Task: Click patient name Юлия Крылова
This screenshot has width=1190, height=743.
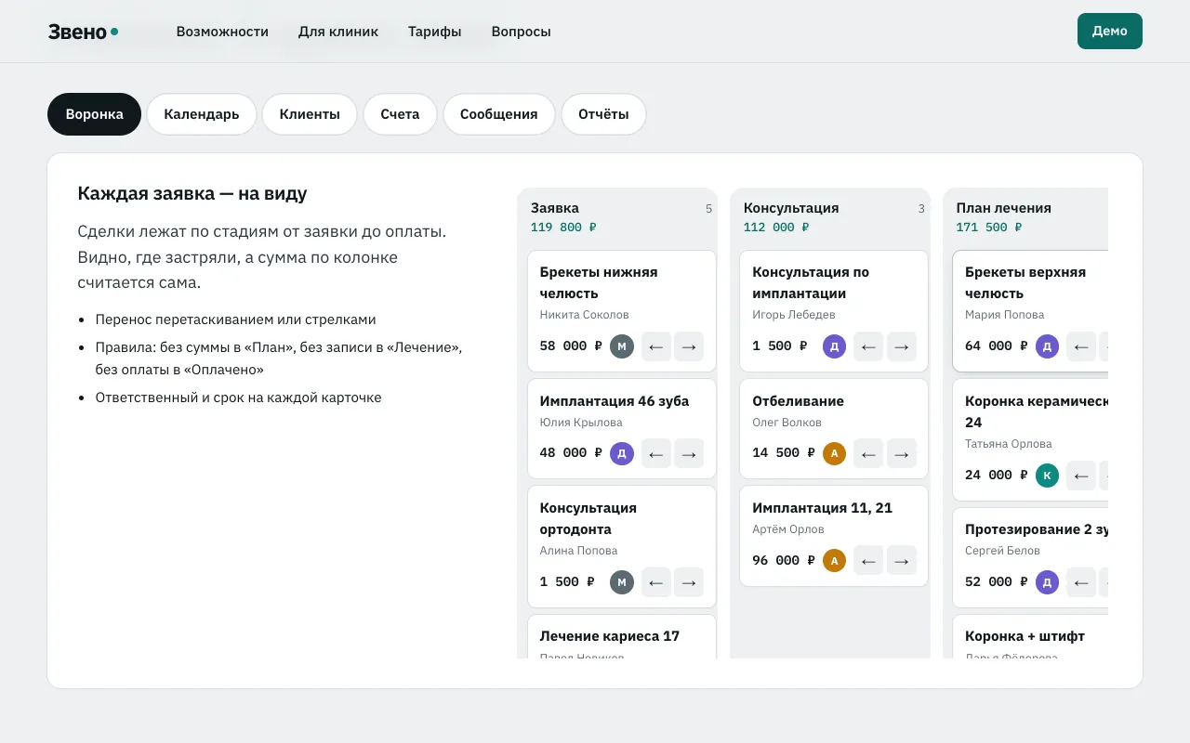Action: pos(581,423)
